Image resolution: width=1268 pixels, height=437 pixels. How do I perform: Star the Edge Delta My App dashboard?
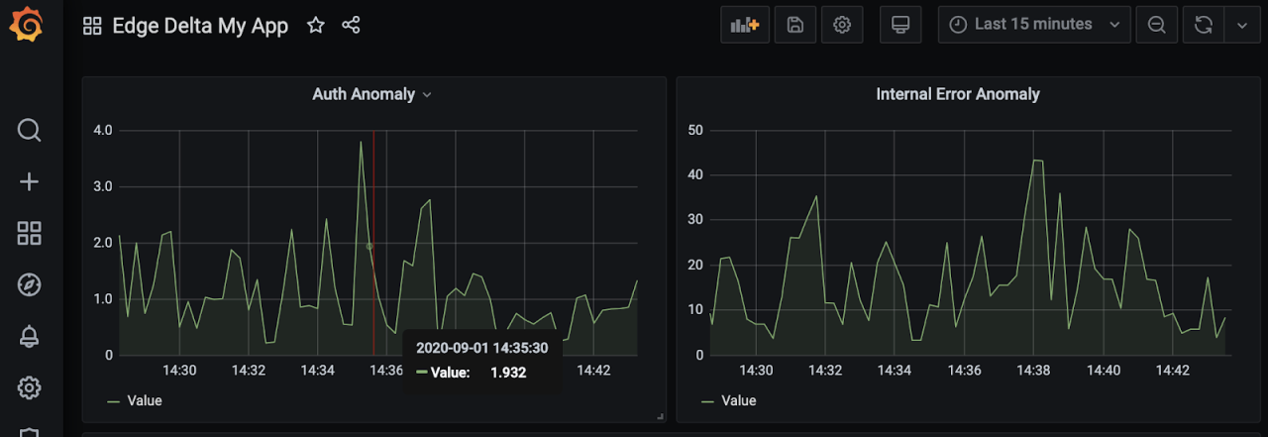tap(316, 26)
